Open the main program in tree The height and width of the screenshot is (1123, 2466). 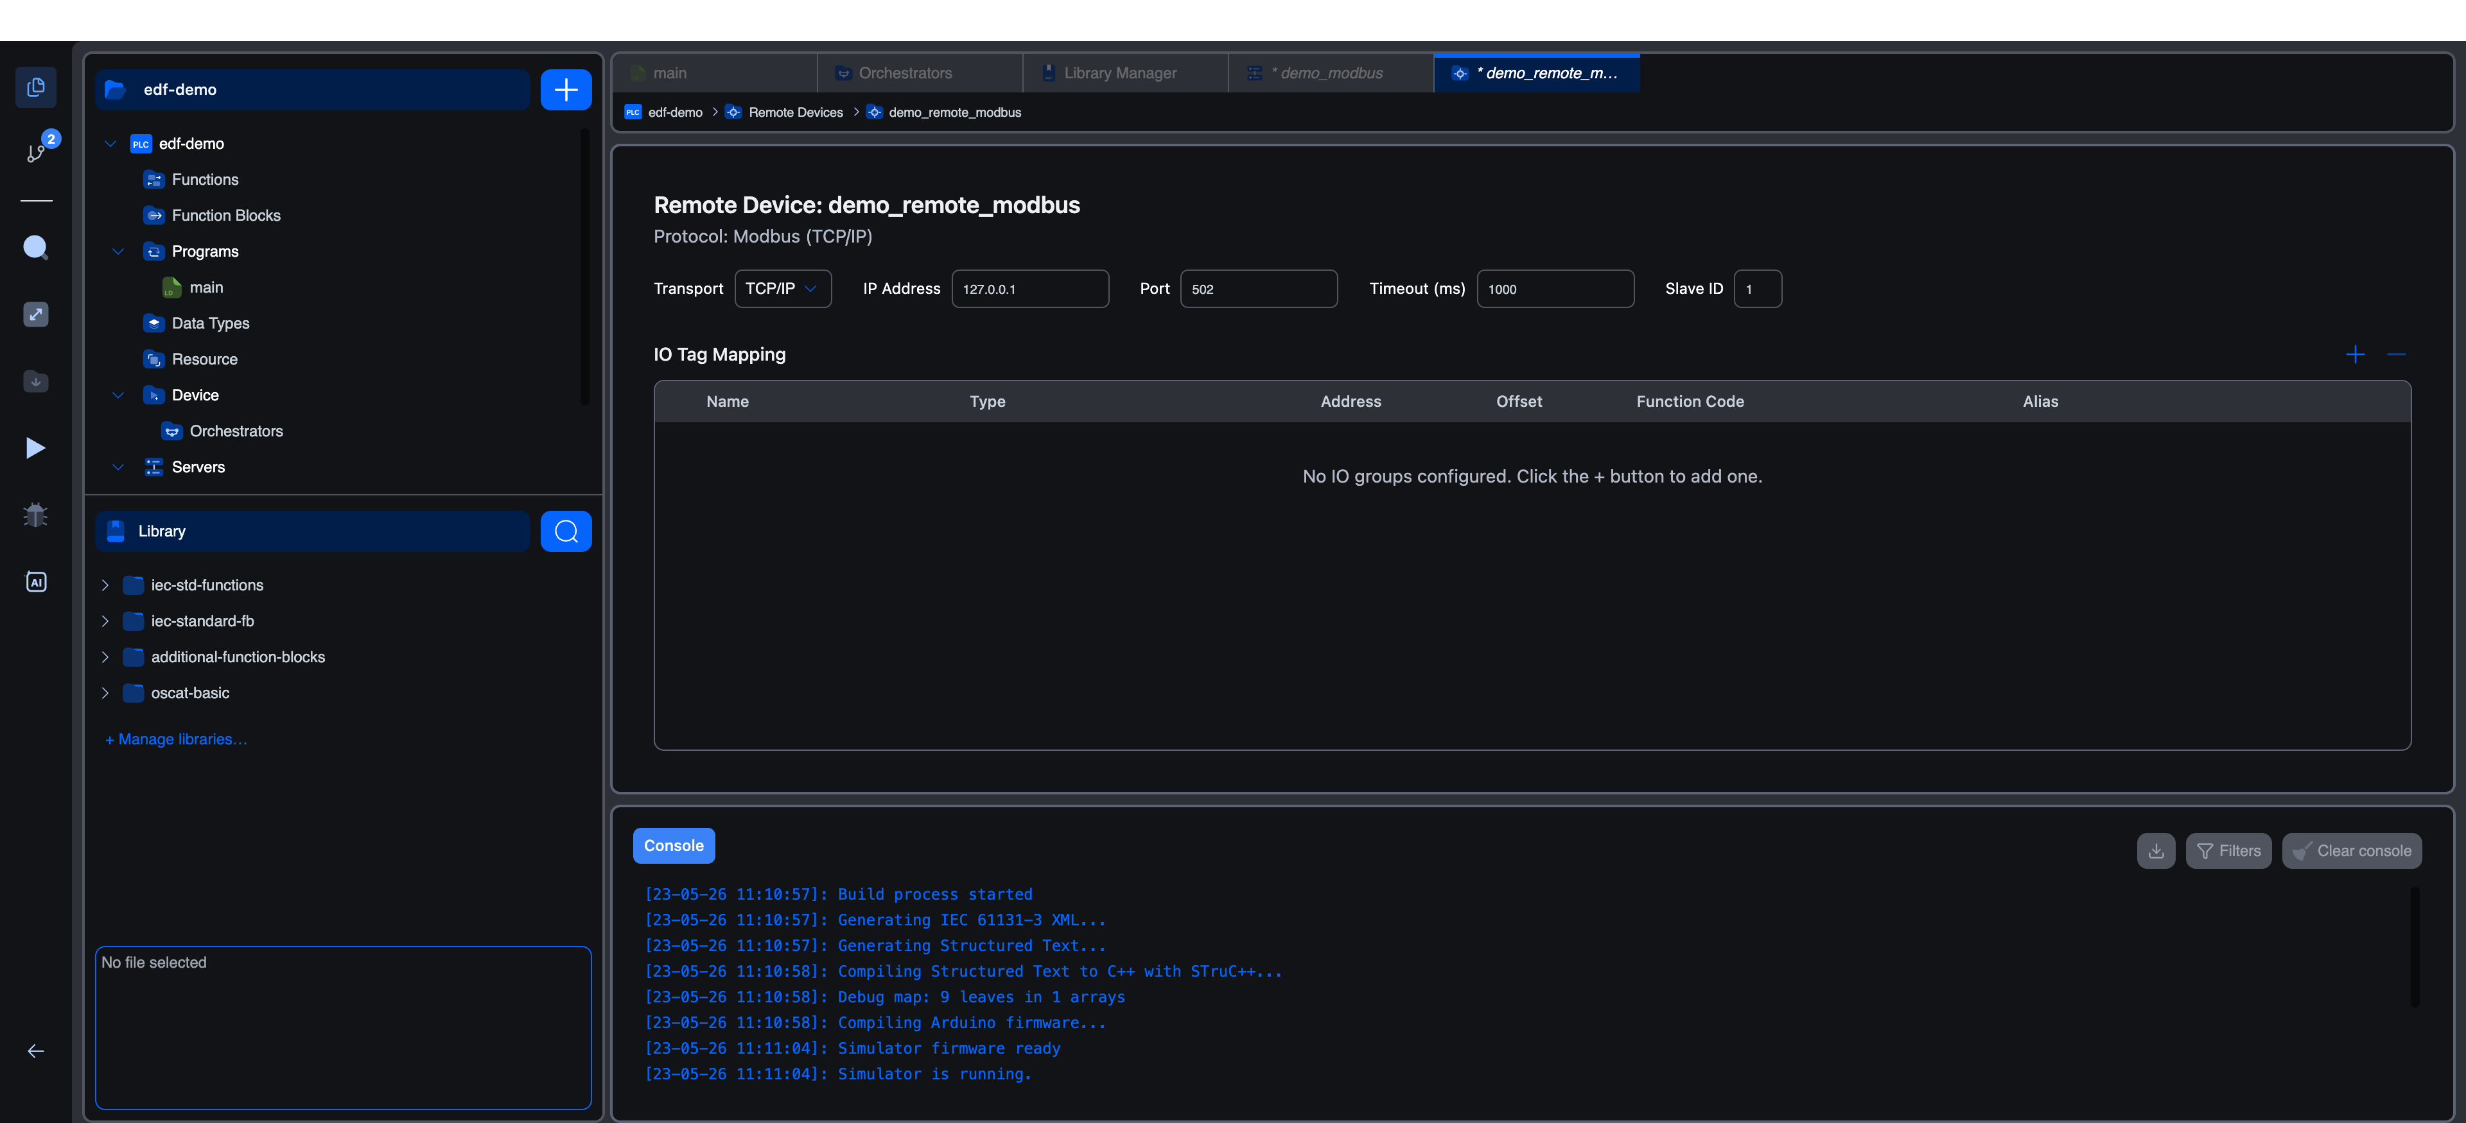pyautogui.click(x=205, y=288)
